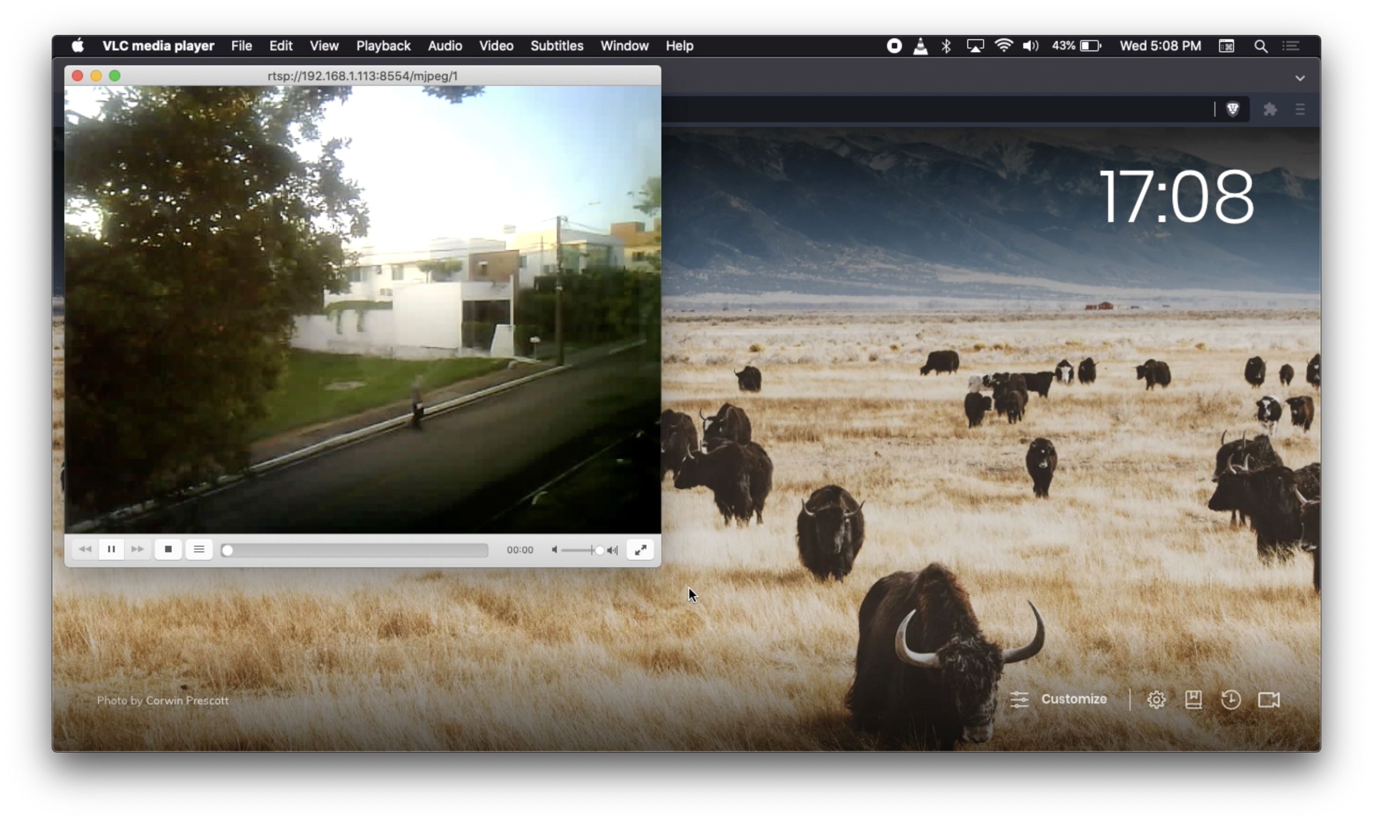
Task: Open Spotlight search
Action: pyautogui.click(x=1261, y=46)
